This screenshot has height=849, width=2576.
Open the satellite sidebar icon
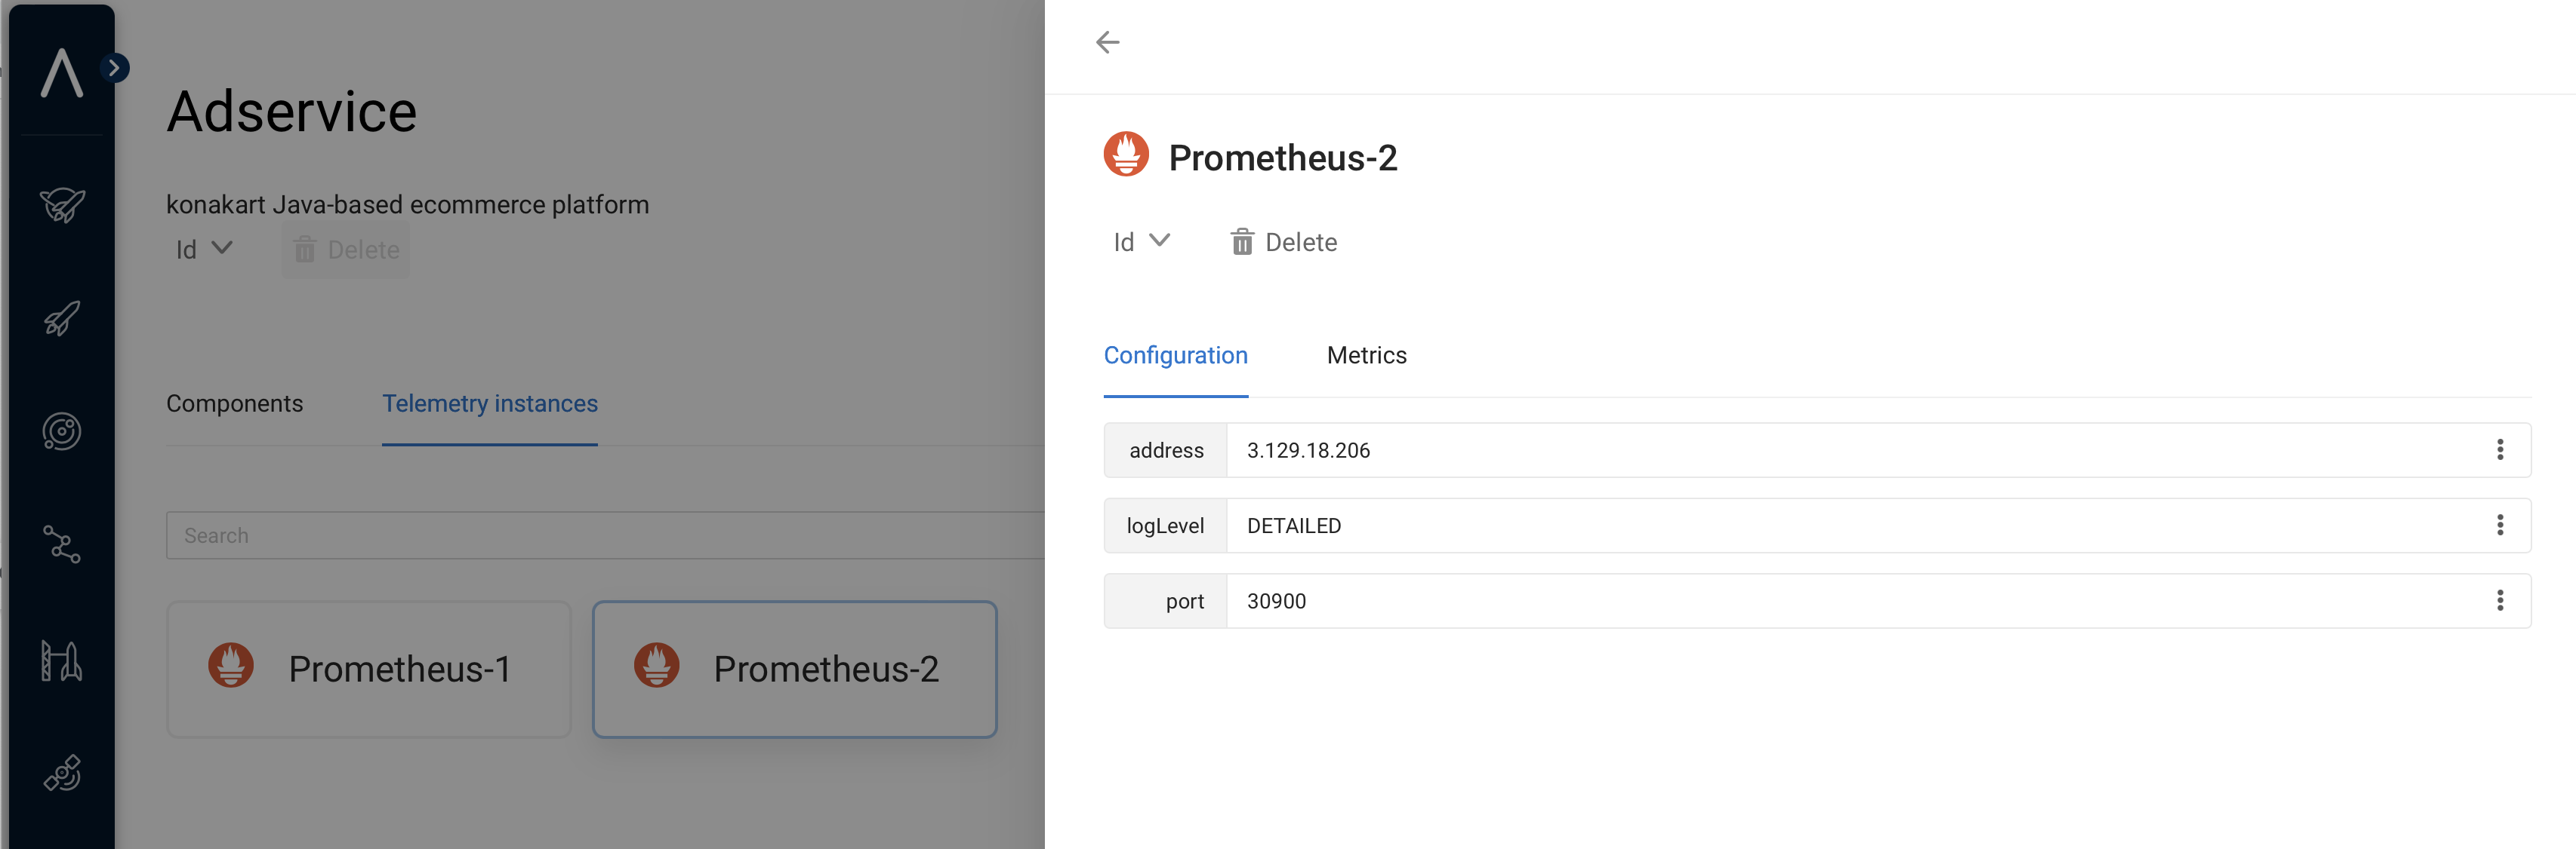[x=62, y=773]
